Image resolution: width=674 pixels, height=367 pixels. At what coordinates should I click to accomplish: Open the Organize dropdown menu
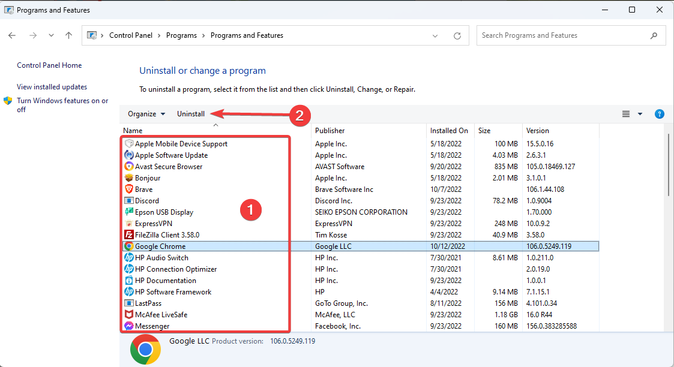pos(146,114)
